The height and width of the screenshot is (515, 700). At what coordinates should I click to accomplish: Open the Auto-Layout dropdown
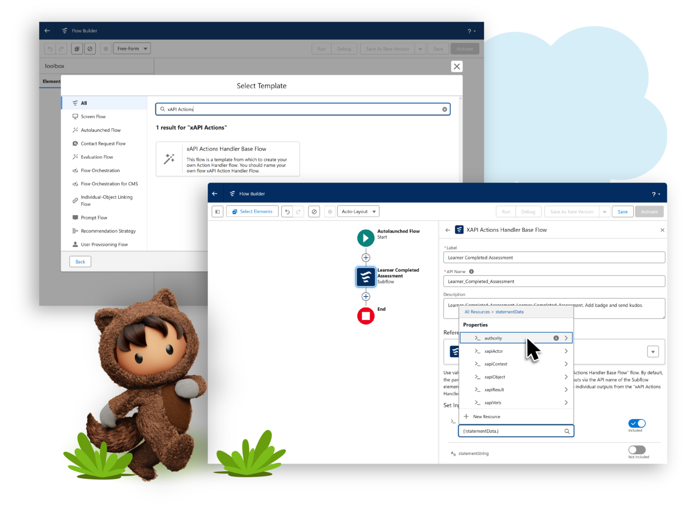pyautogui.click(x=358, y=211)
